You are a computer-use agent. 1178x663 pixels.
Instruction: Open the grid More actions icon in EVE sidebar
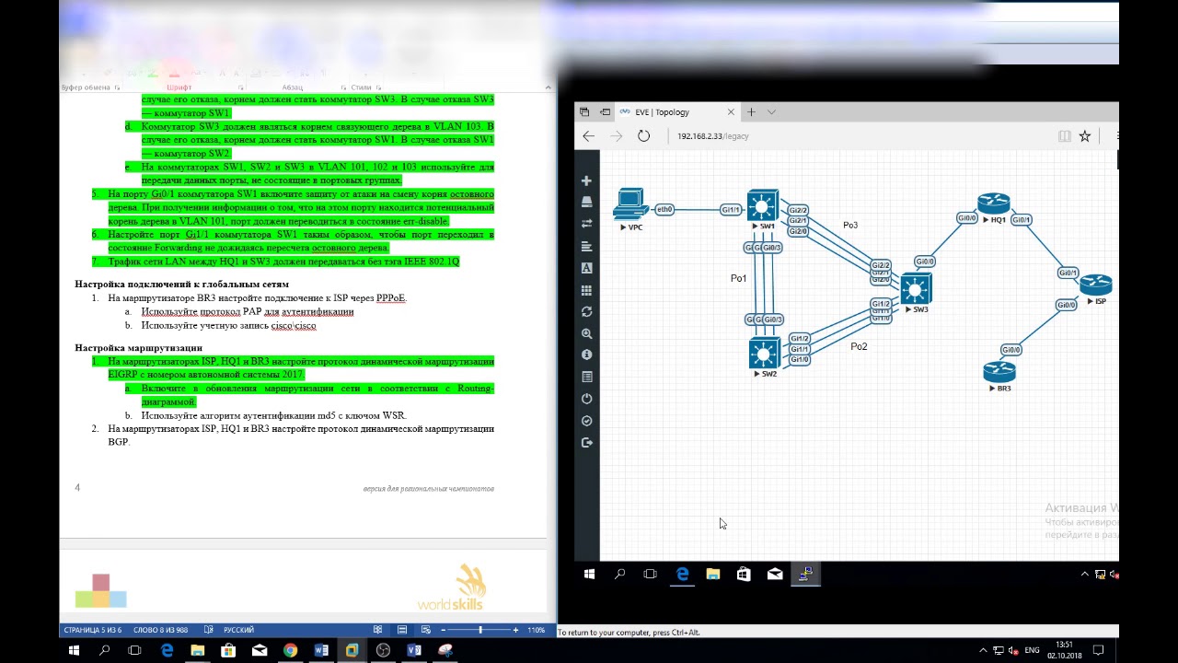(x=587, y=290)
